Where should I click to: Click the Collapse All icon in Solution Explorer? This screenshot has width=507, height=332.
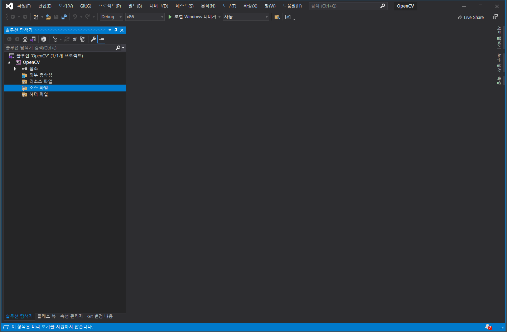(75, 39)
